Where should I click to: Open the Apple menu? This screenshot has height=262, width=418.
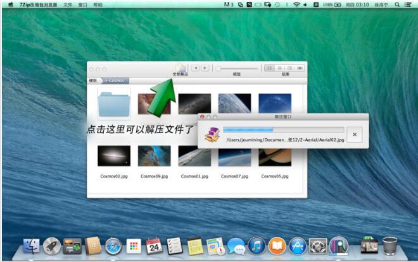point(10,4)
